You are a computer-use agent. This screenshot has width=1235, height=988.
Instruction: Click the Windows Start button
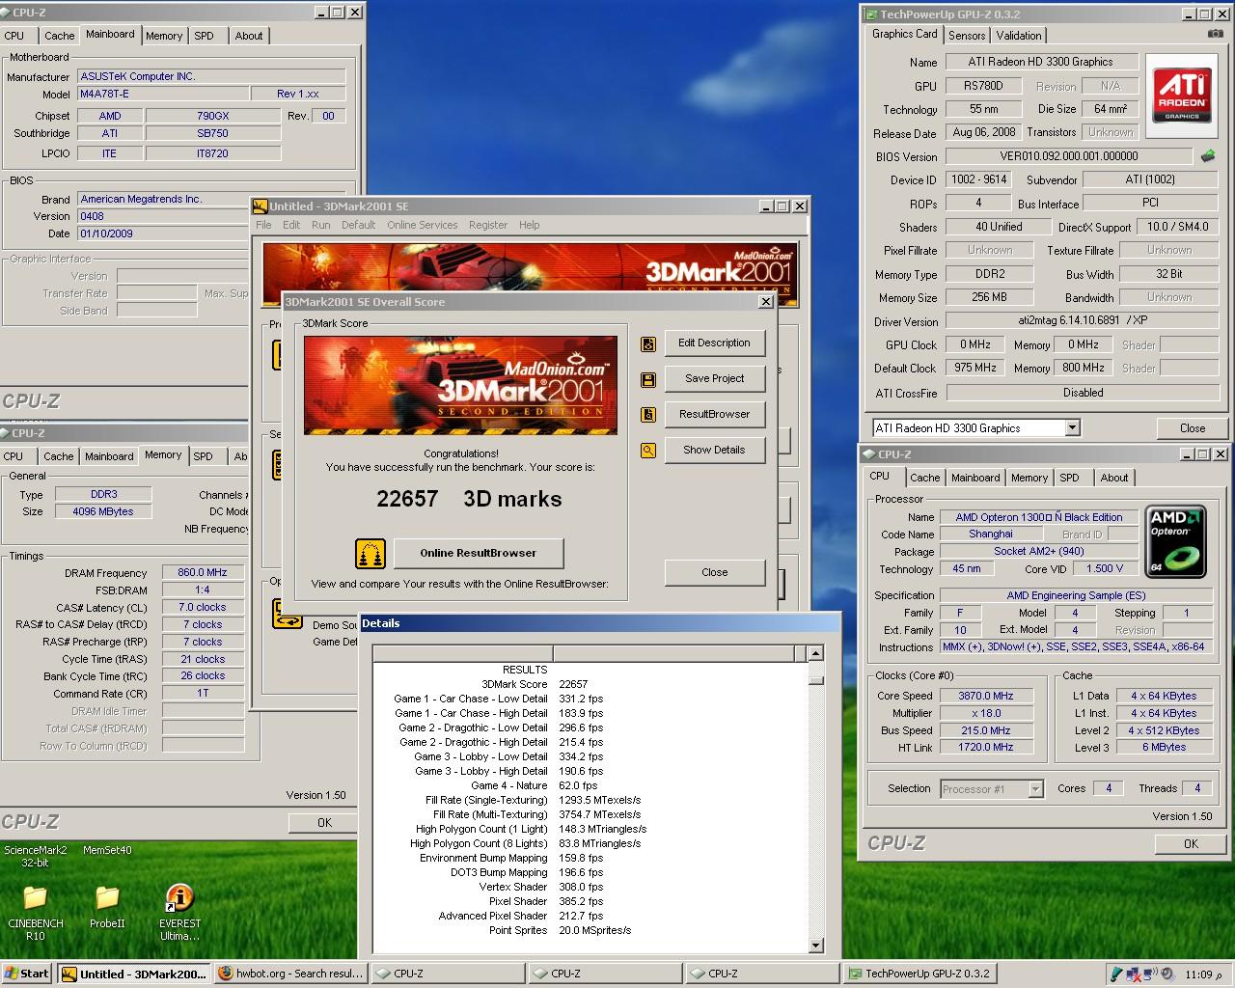[27, 974]
